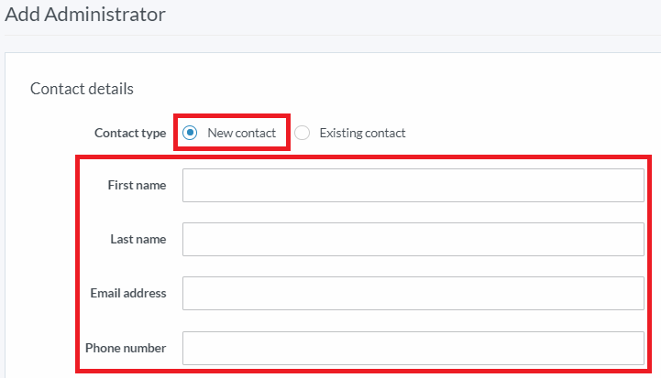Viewport: 661px width, 378px height.
Task: Click the 'Phone number' field label
Action: [x=126, y=348]
